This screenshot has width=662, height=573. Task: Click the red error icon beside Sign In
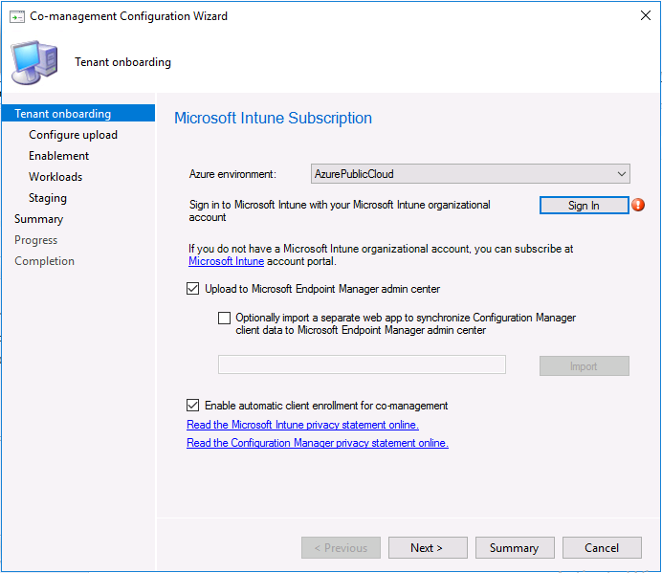638,206
